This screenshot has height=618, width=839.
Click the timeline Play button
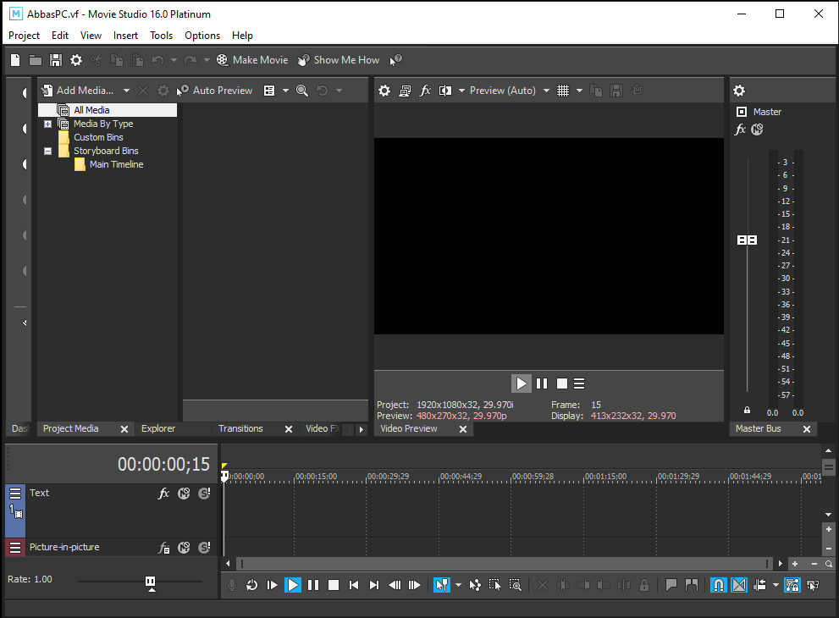tap(293, 585)
